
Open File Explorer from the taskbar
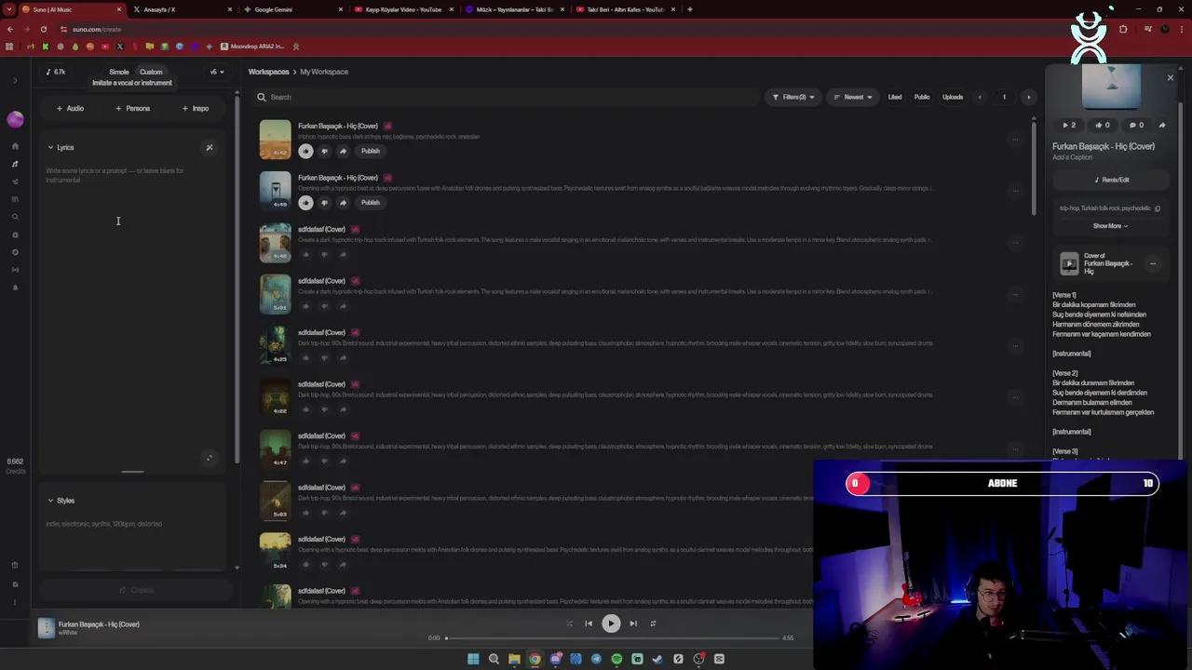[x=514, y=659]
